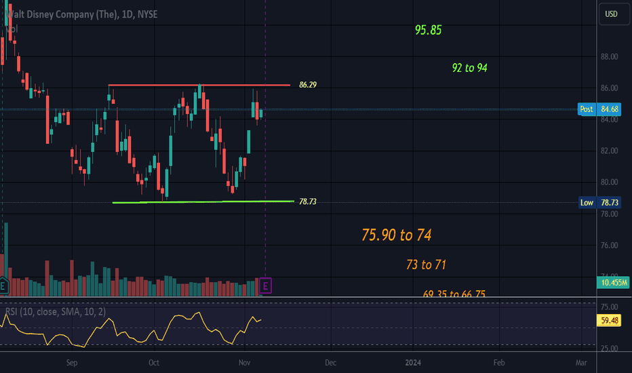Click the Feb date axis label
This screenshot has height=373, width=632.
click(499, 363)
